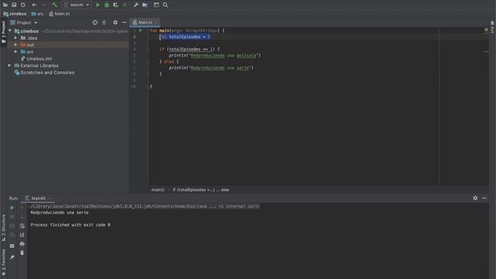
Task: Click the Synchronize (reload) toolbar icon
Action: coord(23,5)
